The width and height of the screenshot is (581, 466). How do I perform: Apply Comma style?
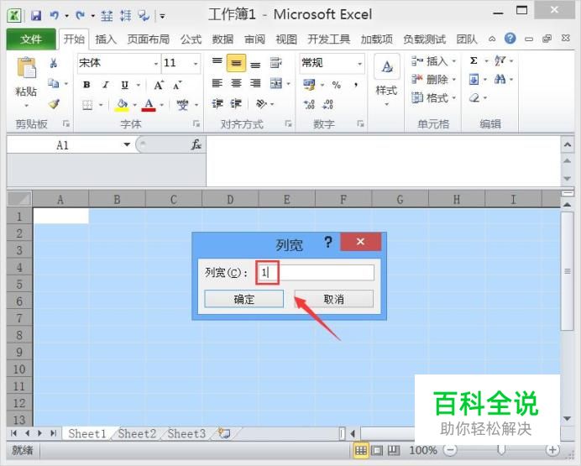click(356, 85)
